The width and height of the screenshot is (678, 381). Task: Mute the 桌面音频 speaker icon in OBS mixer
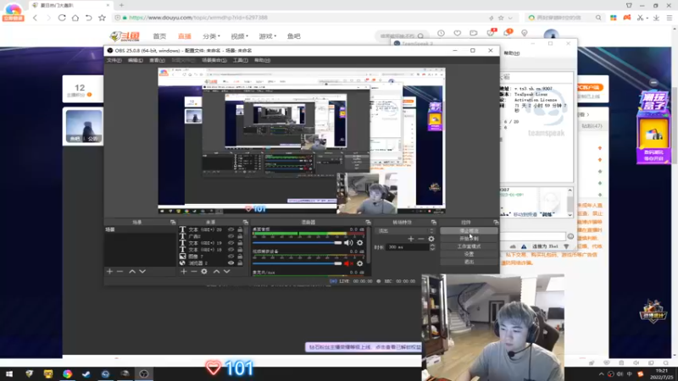(x=347, y=243)
